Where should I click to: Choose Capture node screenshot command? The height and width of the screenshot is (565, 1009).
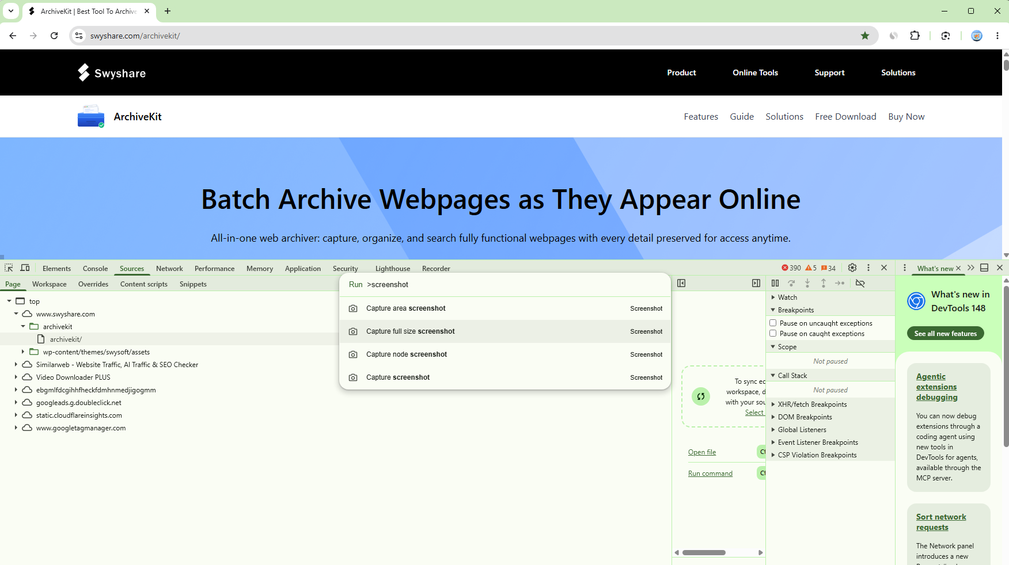coord(505,354)
